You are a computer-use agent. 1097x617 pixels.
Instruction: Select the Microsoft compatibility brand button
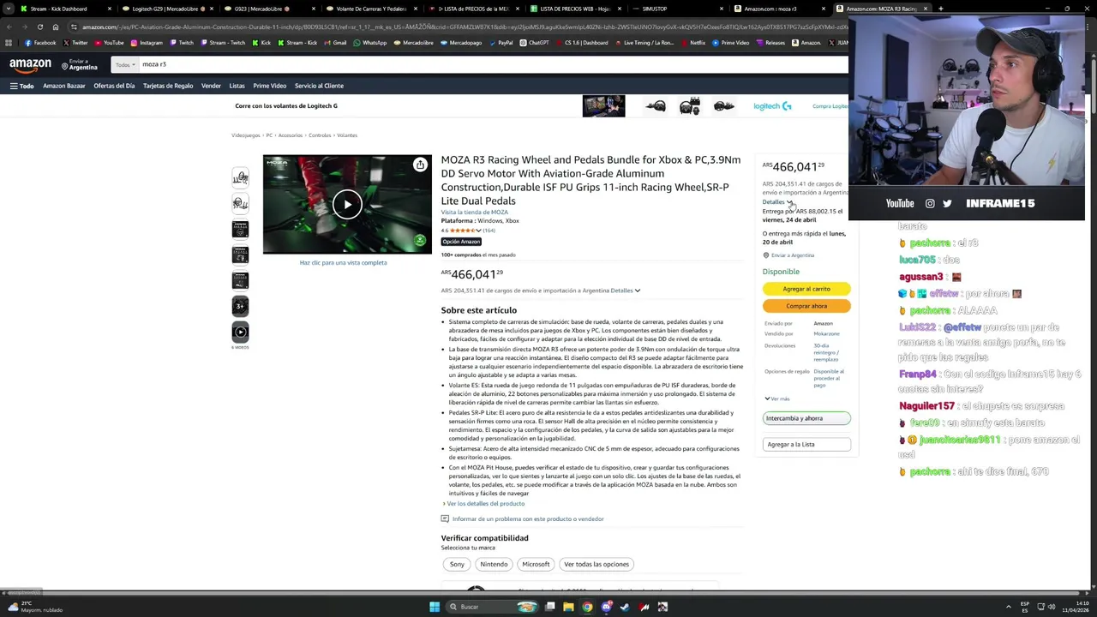click(536, 564)
